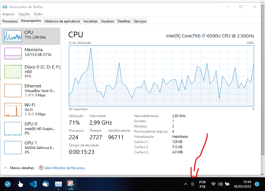The height and width of the screenshot is (191, 265).
Task: Expand the hidden system tray icons
Action: point(185,184)
